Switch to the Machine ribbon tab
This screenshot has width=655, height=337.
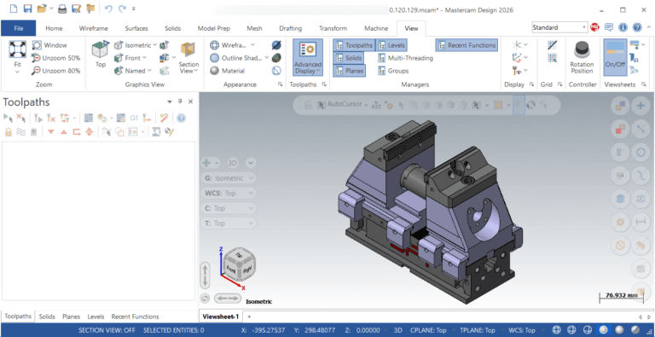pyautogui.click(x=376, y=28)
